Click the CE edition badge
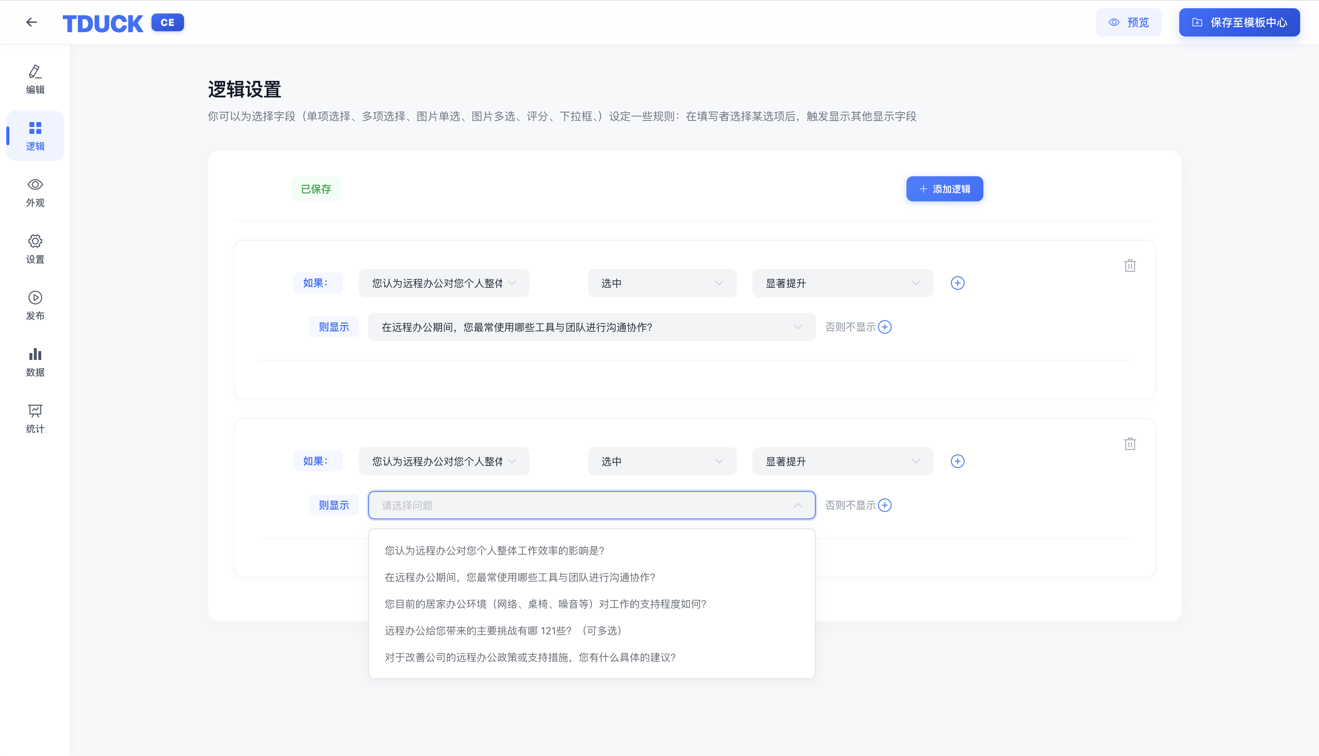Viewport: 1319px width, 756px height. [168, 22]
